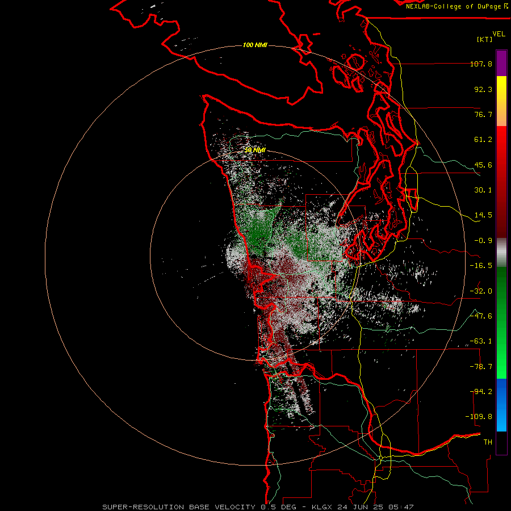Select the -94.2 legend value
511x511 pixels.
click(481, 392)
